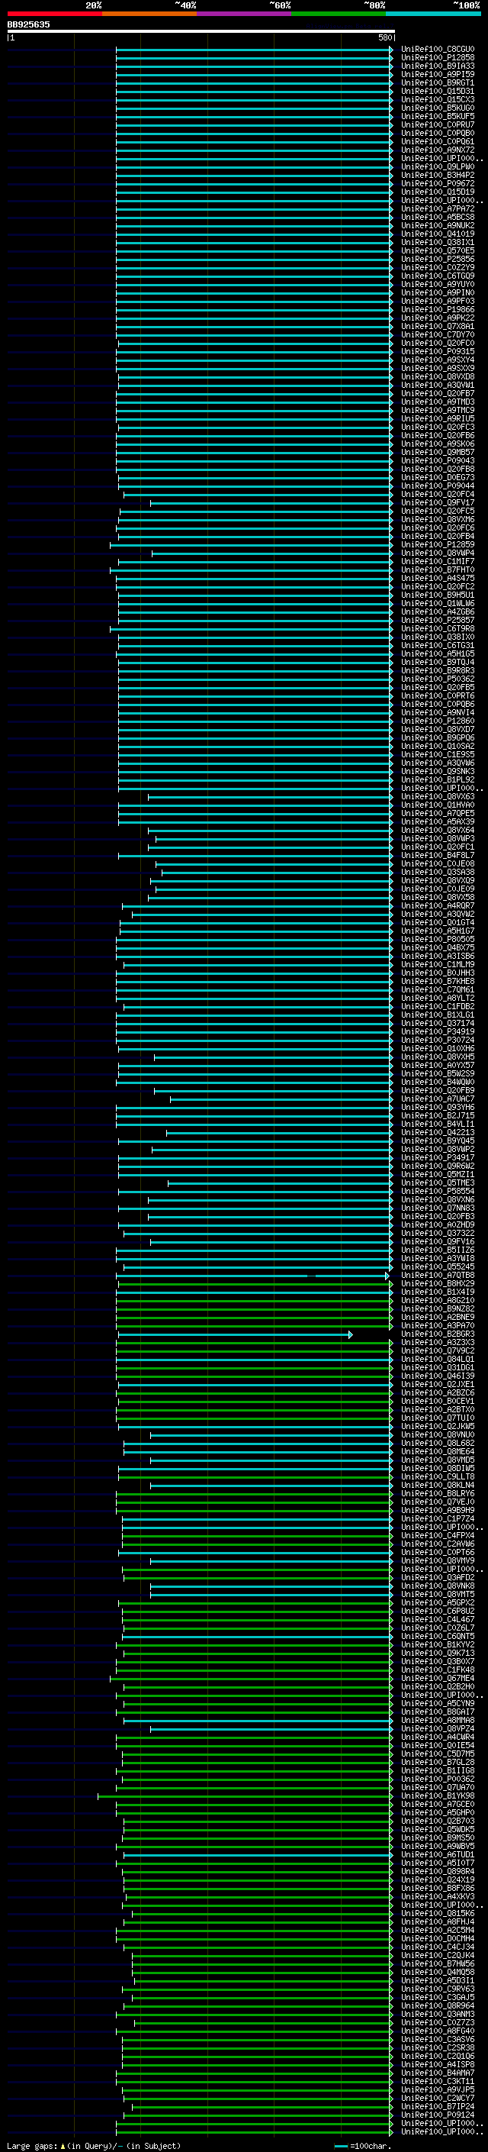Click the alignment bar for UniRef100_B1YK98
The width and height of the screenshot is (488, 2152).
tap(246, 1795)
